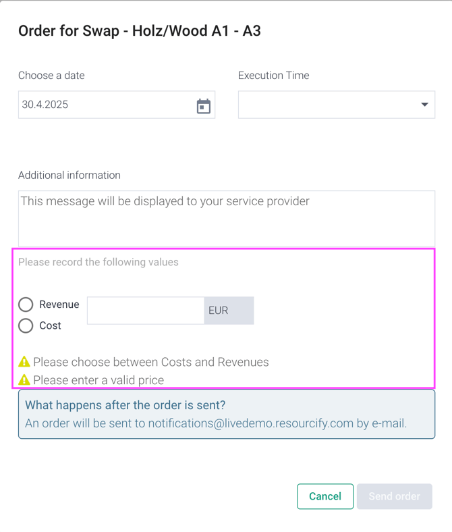Click the notifications e-mail address text
Viewport: 452px width, 532px height.
(x=251, y=423)
